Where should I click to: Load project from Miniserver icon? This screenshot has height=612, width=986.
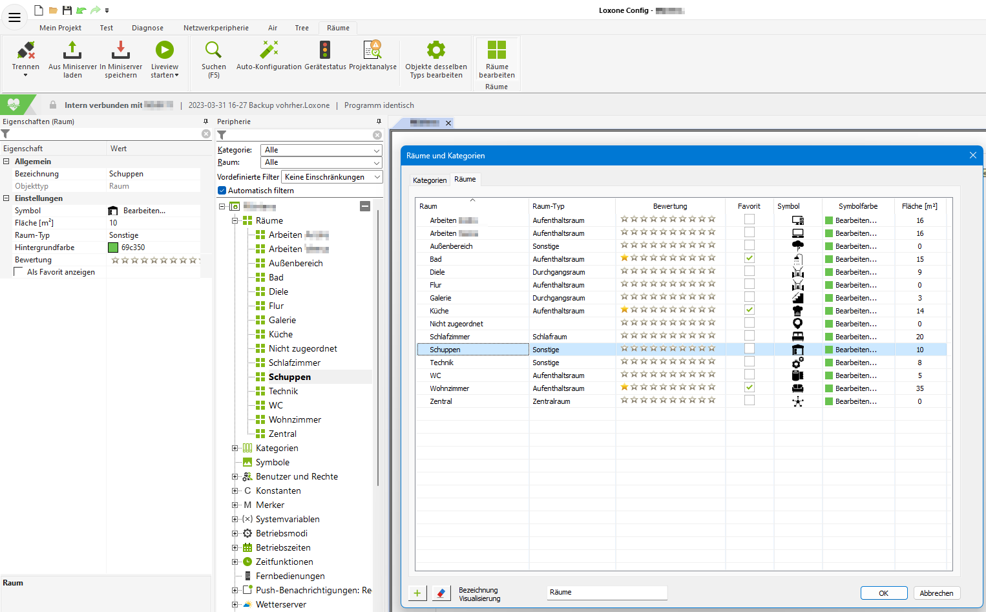(72, 50)
